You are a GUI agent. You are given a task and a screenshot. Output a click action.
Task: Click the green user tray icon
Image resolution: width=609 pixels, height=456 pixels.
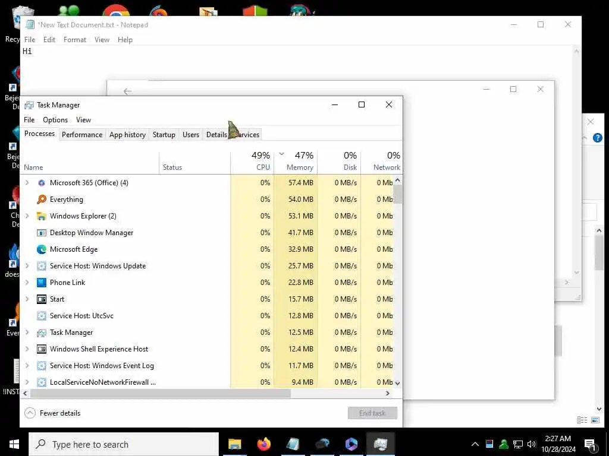(504, 444)
